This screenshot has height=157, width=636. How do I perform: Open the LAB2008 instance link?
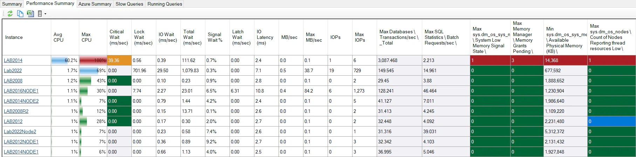[x=13, y=81]
